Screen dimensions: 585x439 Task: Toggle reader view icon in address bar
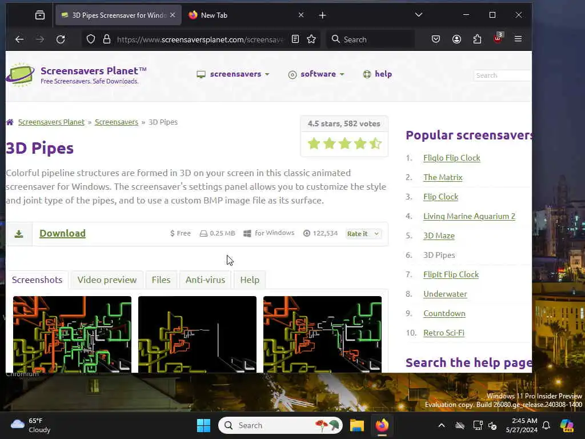pos(295,39)
